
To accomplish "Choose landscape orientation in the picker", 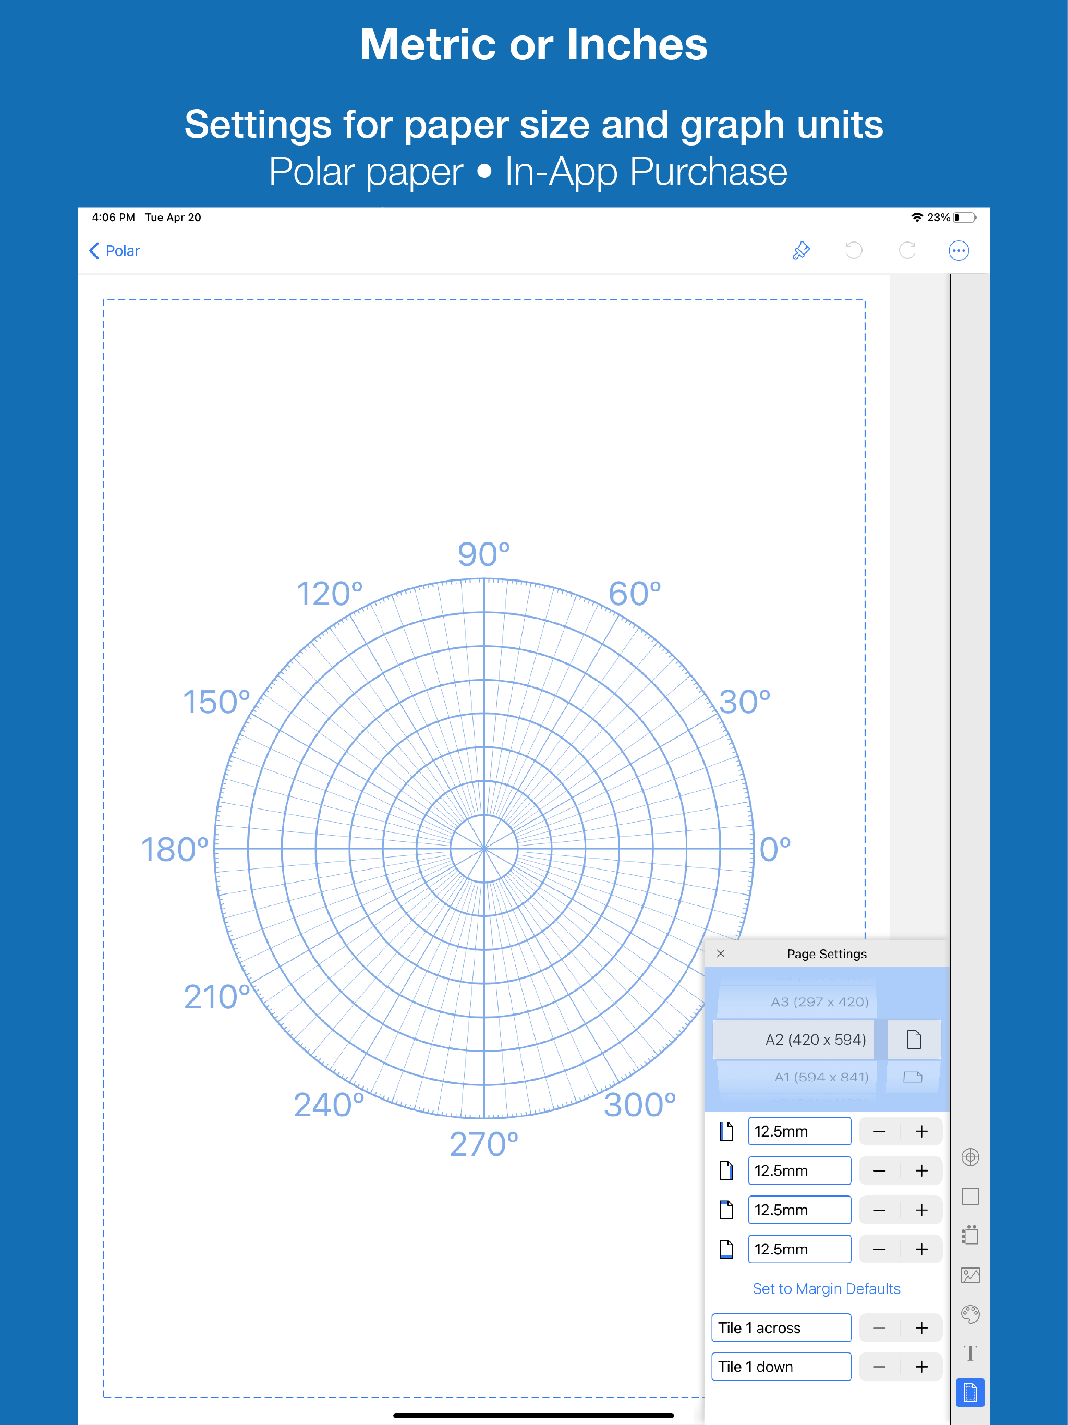I will coord(913,1077).
